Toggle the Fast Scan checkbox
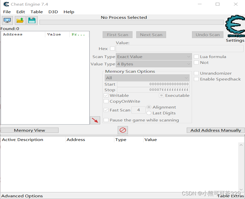This screenshot has height=199, width=245. click(106, 110)
